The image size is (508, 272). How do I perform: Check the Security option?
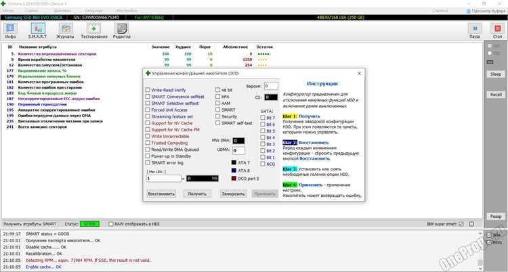[x=217, y=116]
